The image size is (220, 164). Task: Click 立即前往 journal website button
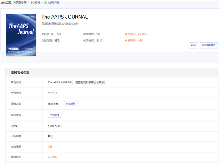point(55,115)
